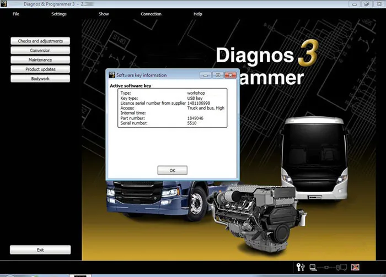Click the Diagnos & Programmer title bar icon
The height and width of the screenshot is (277, 386).
click(3, 3)
